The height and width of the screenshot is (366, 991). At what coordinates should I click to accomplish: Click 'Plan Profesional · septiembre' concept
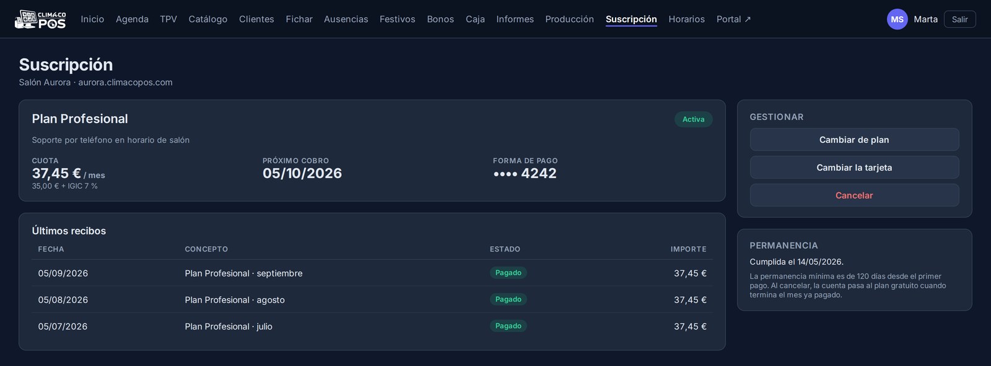click(x=243, y=273)
